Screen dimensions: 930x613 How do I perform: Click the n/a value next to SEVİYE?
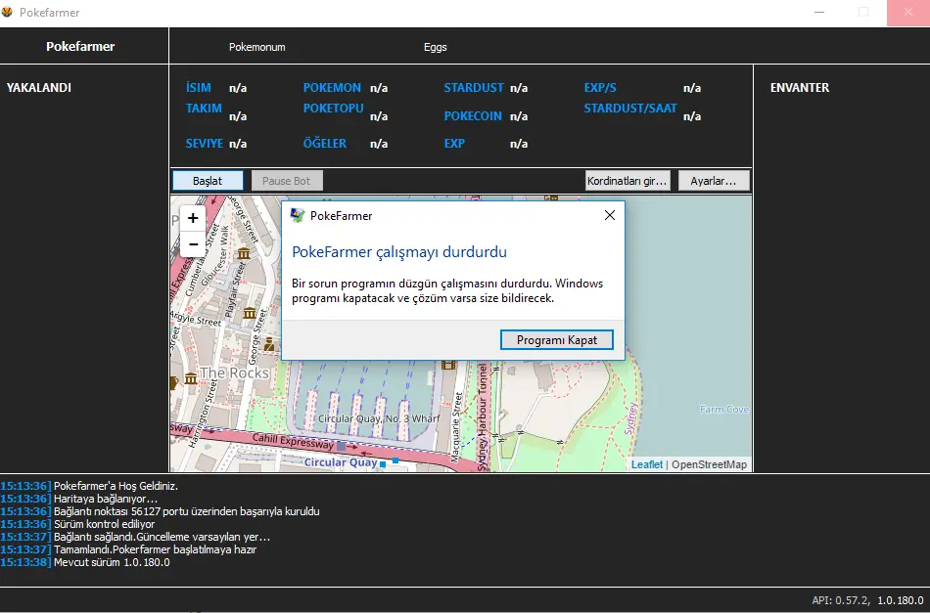point(238,144)
